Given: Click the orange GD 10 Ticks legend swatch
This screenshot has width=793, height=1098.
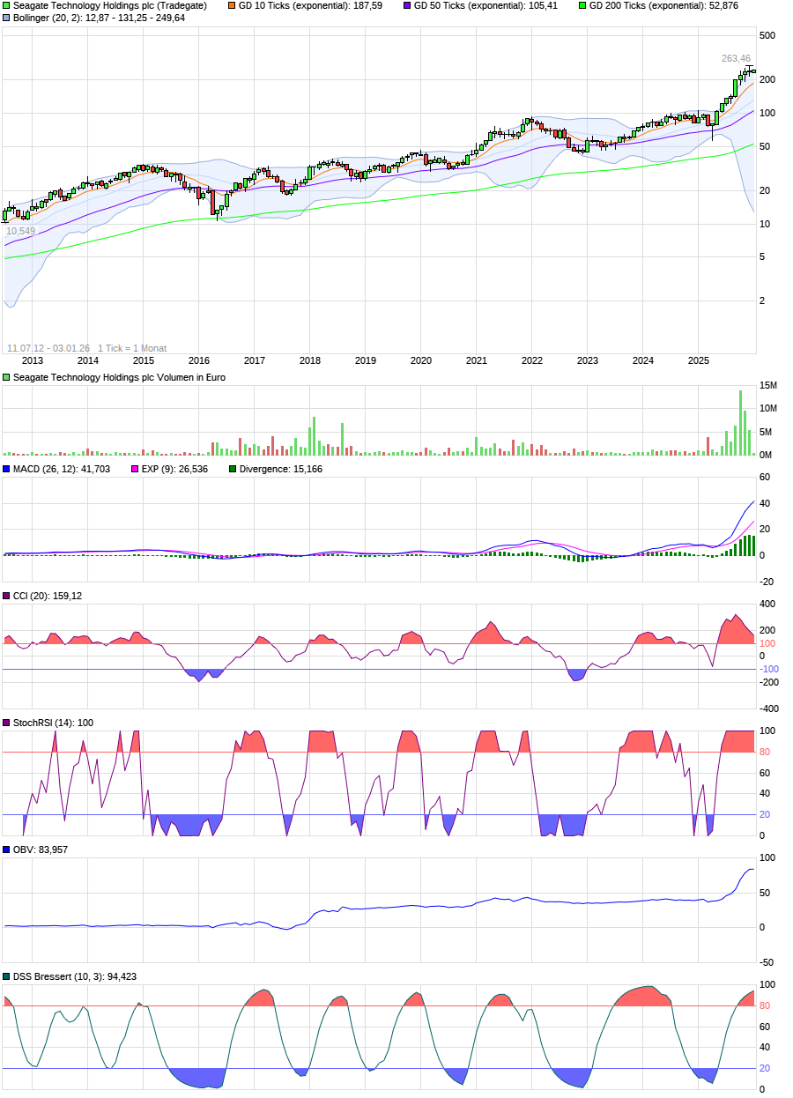Looking at the screenshot, I should click(232, 5).
